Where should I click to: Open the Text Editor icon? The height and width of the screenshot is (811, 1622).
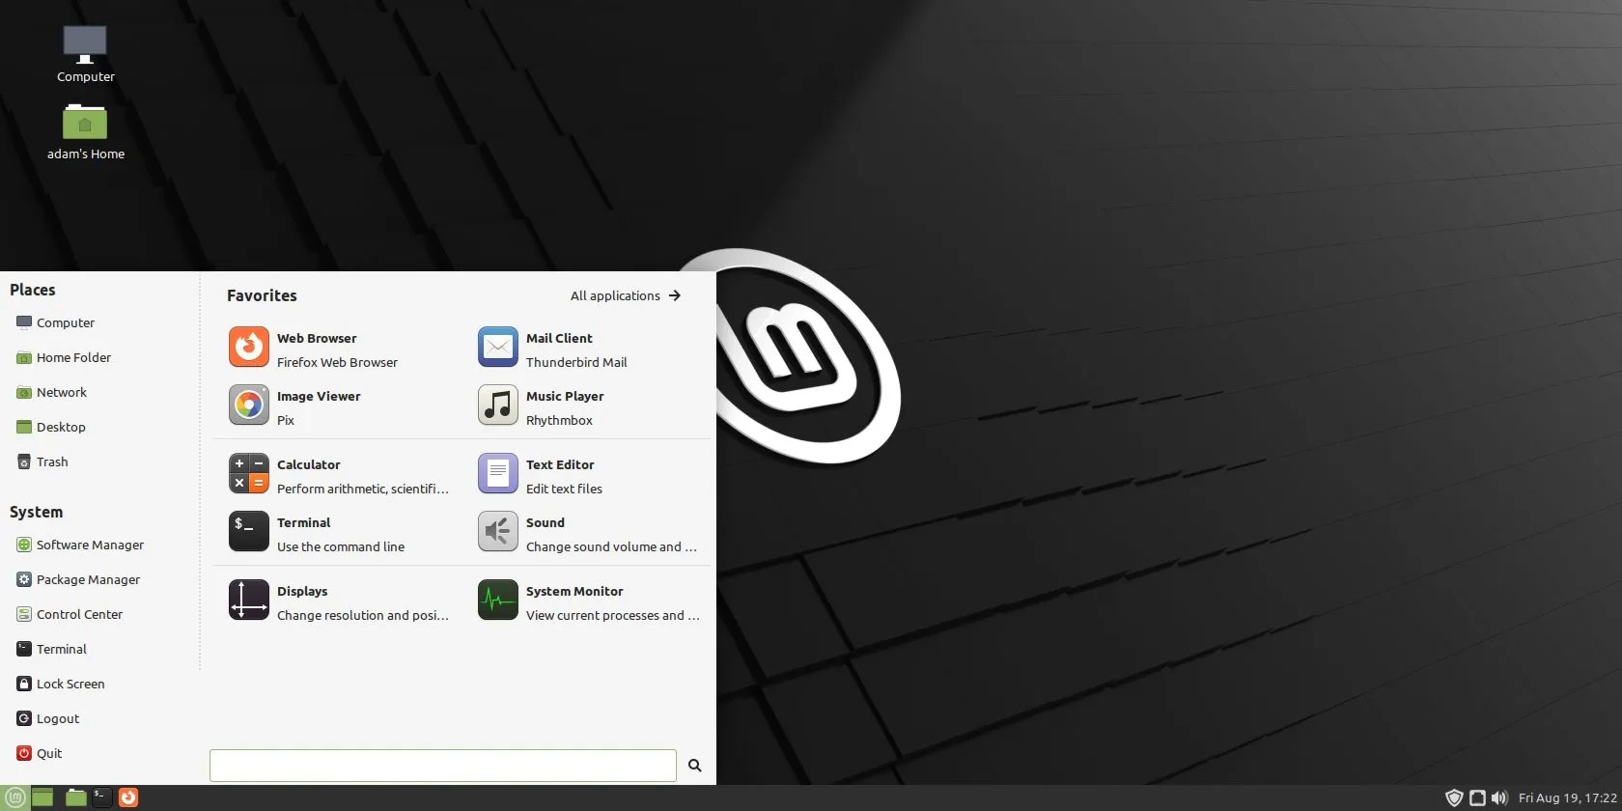point(498,474)
